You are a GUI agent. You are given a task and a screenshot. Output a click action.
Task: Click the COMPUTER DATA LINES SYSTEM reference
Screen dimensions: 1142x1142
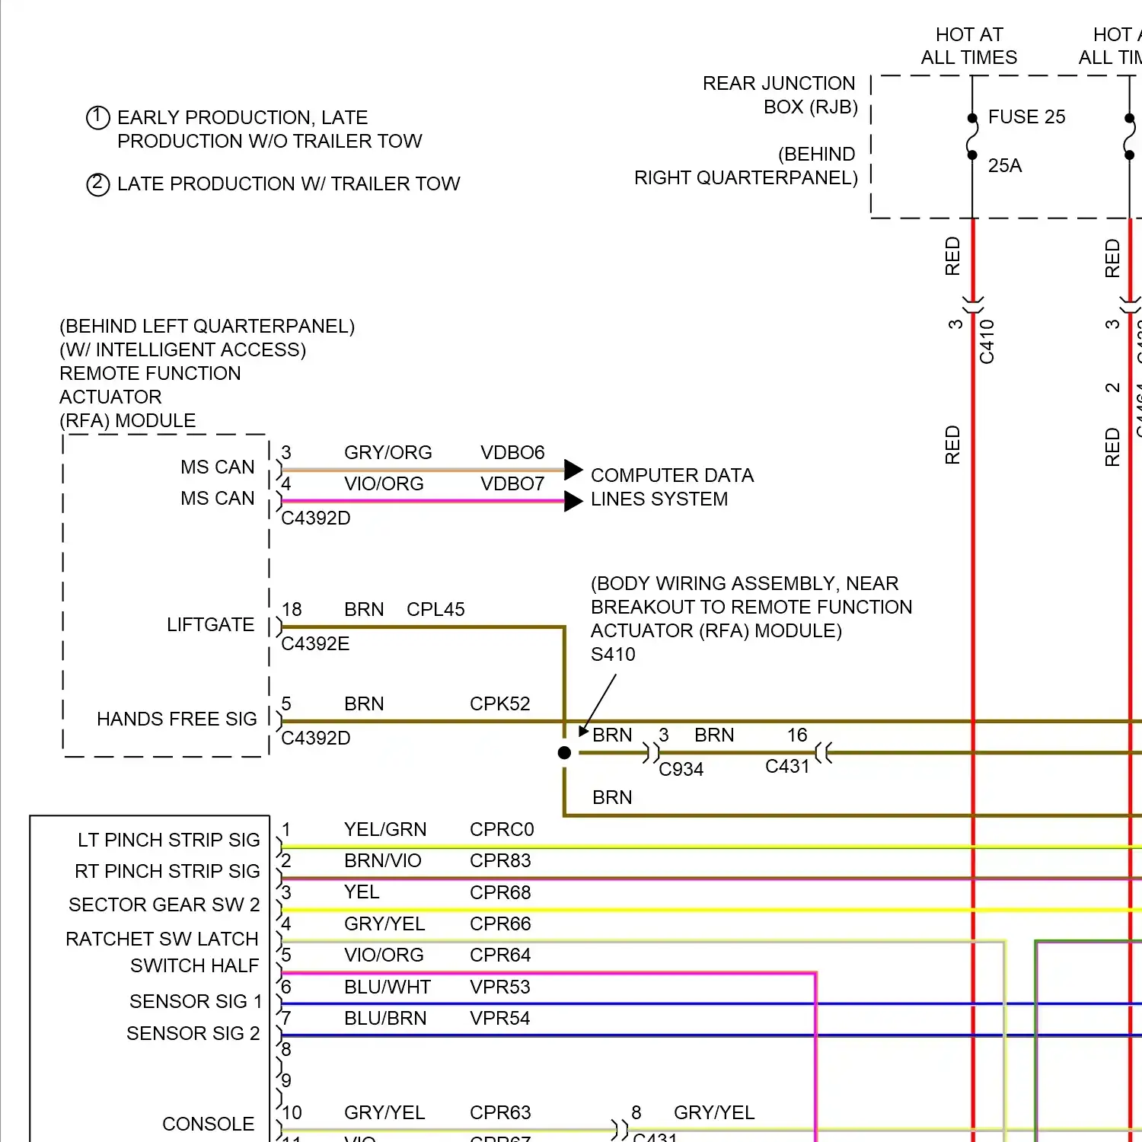click(x=672, y=487)
